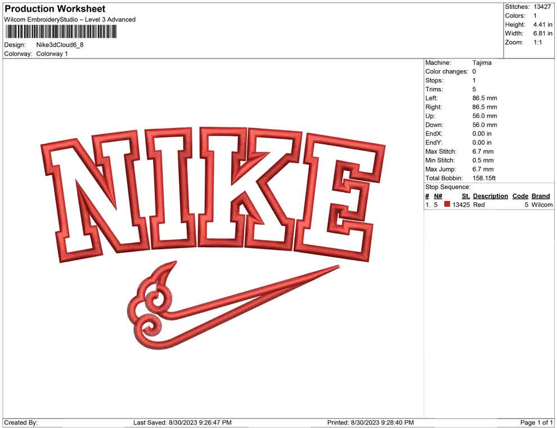Click the Left value '86.5 mm'

point(484,98)
